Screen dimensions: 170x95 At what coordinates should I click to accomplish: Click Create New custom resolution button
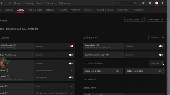click(x=157, y=63)
